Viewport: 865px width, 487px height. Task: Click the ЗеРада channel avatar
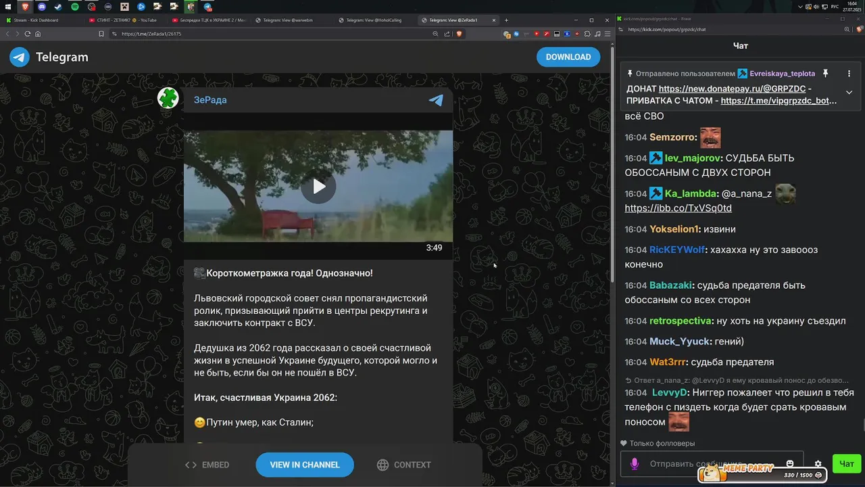pos(168,98)
